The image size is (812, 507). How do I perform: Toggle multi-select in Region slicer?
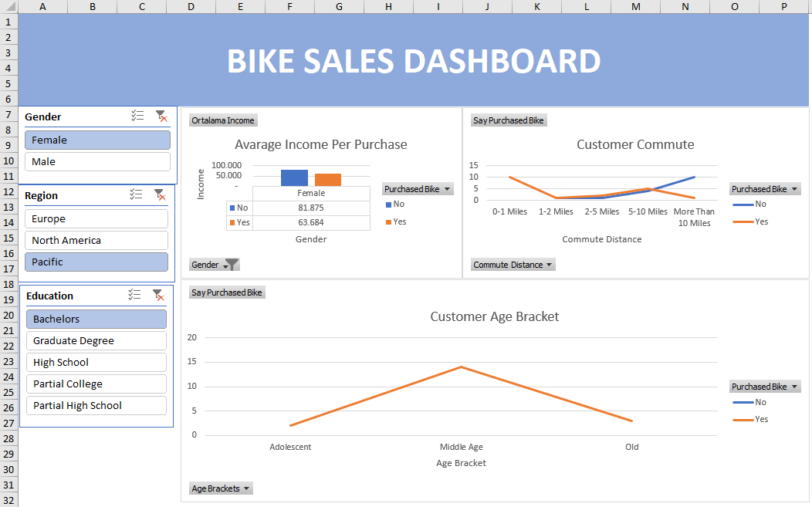pos(136,194)
